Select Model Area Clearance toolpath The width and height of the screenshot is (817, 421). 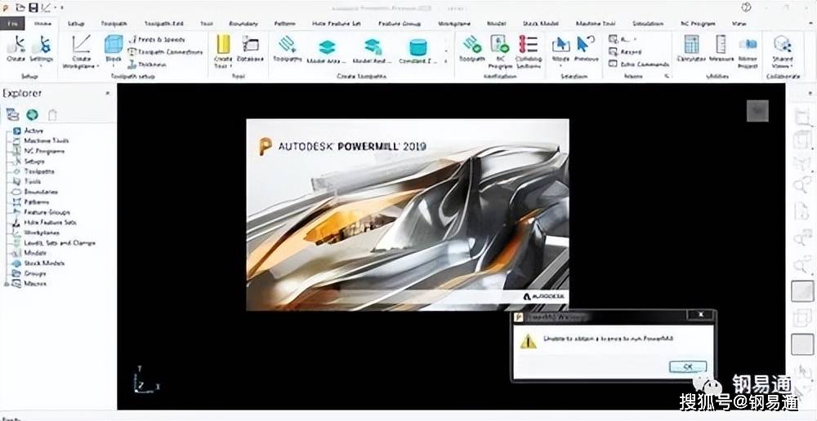(328, 51)
